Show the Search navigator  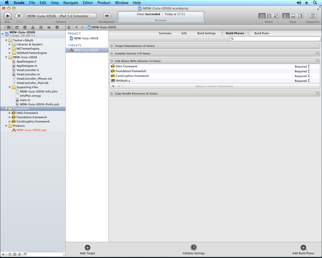click(x=25, y=27)
